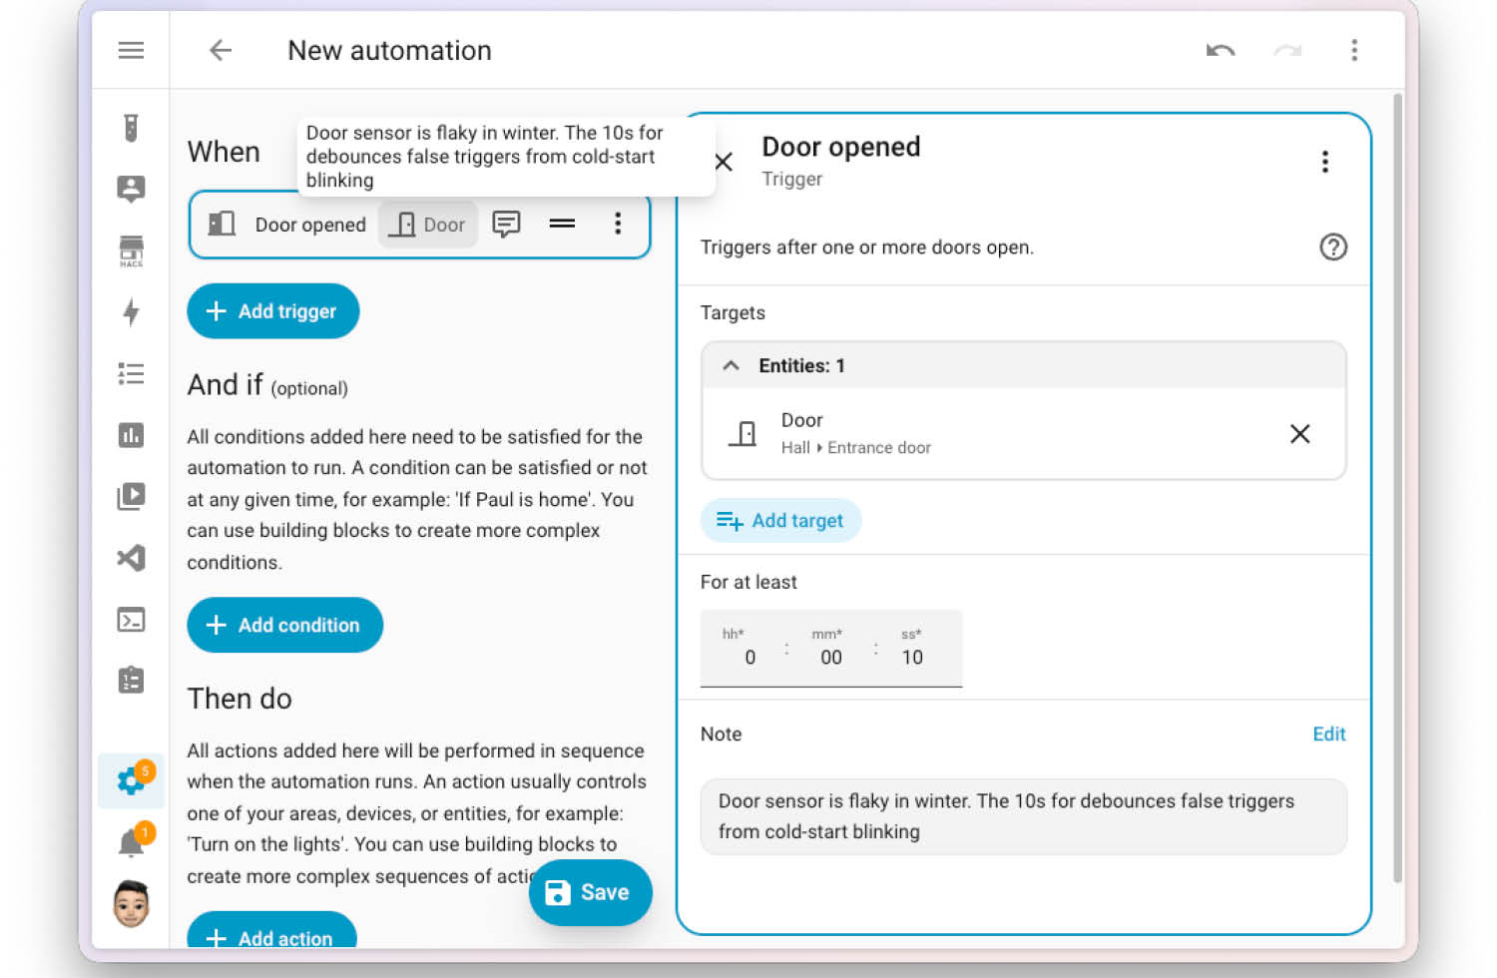Open the person card sidebar icon

click(x=131, y=189)
